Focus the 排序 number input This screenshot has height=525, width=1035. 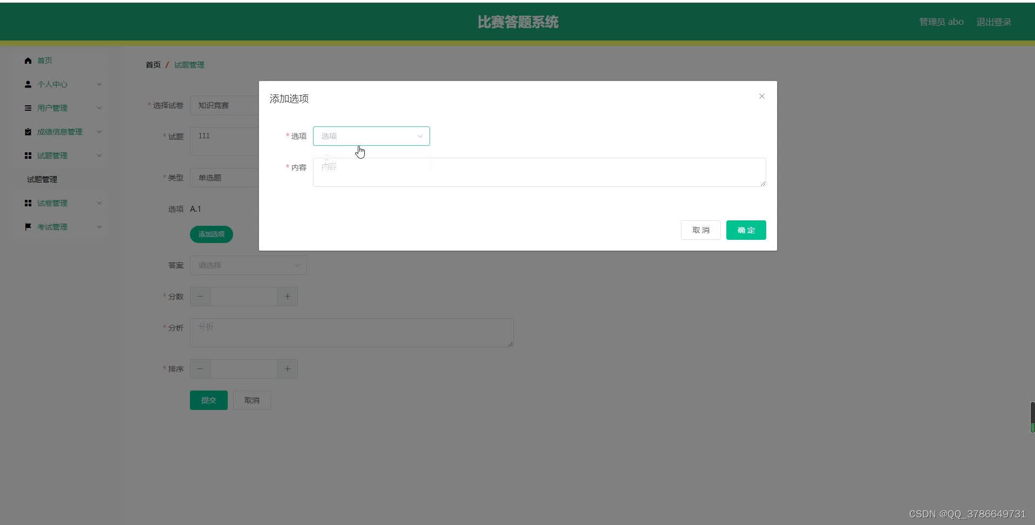244,369
